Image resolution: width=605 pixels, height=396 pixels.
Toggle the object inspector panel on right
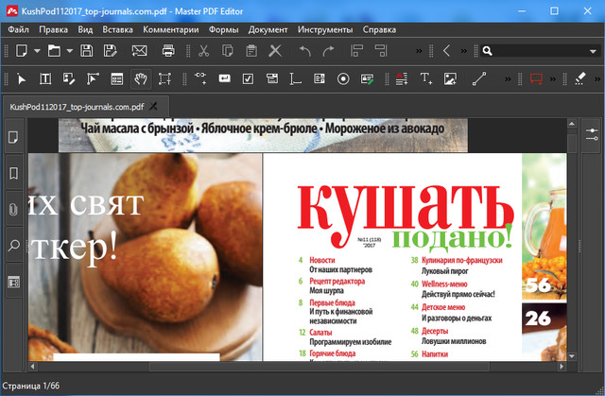click(592, 134)
